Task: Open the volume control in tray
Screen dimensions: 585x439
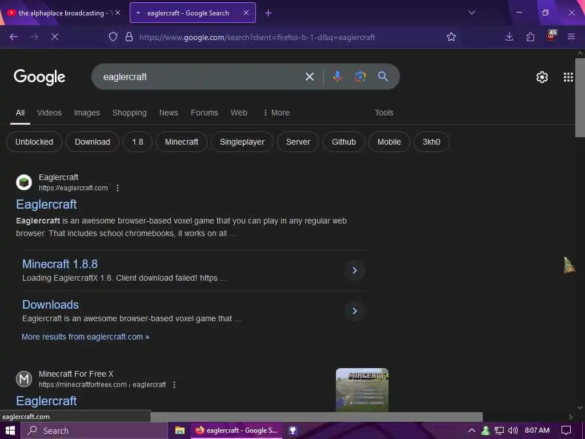Action: pyautogui.click(x=513, y=430)
